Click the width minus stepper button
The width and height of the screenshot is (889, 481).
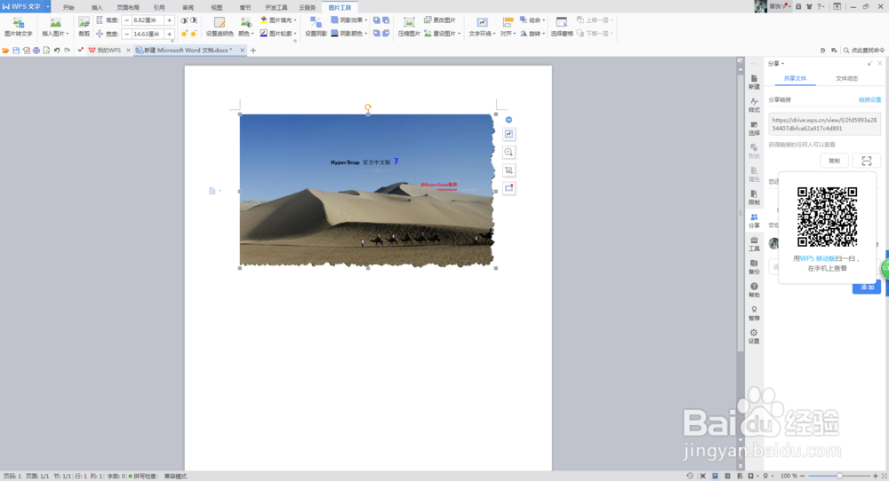(126, 34)
